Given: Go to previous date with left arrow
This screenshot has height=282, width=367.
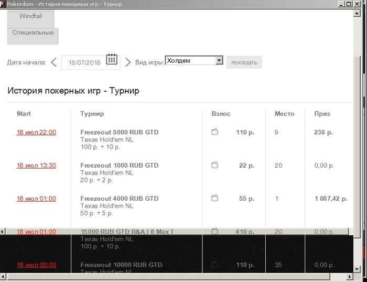Looking at the screenshot, I should point(54,62).
